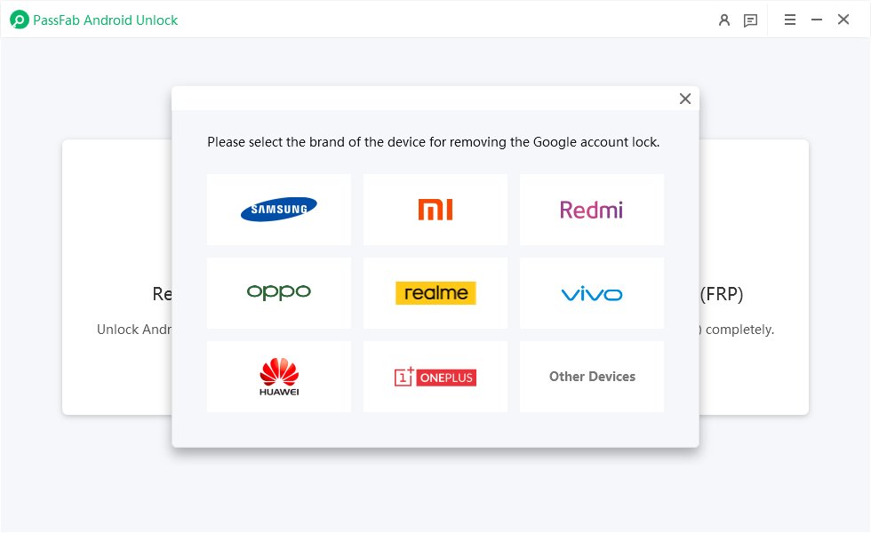This screenshot has width=871, height=533.
Task: Select Samsung as the device brand
Action: pyautogui.click(x=278, y=209)
